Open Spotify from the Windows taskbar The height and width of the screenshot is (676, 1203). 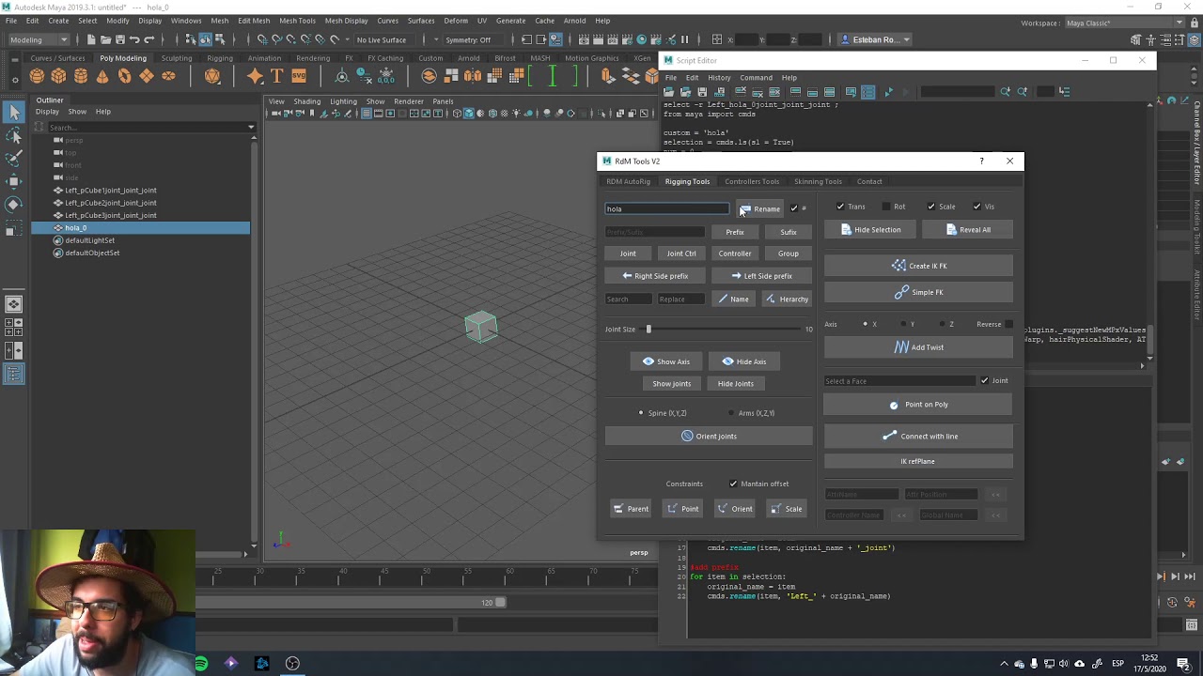[x=200, y=664]
